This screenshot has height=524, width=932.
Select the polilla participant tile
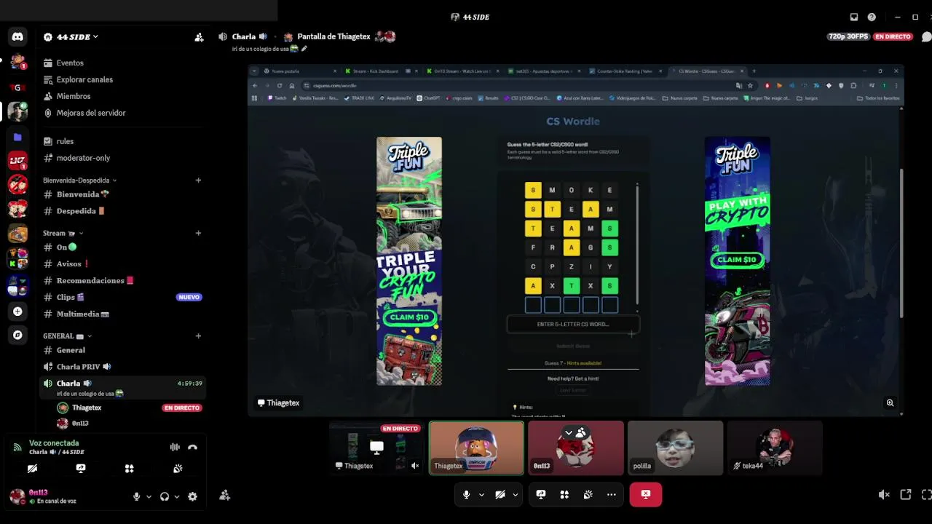coord(676,448)
